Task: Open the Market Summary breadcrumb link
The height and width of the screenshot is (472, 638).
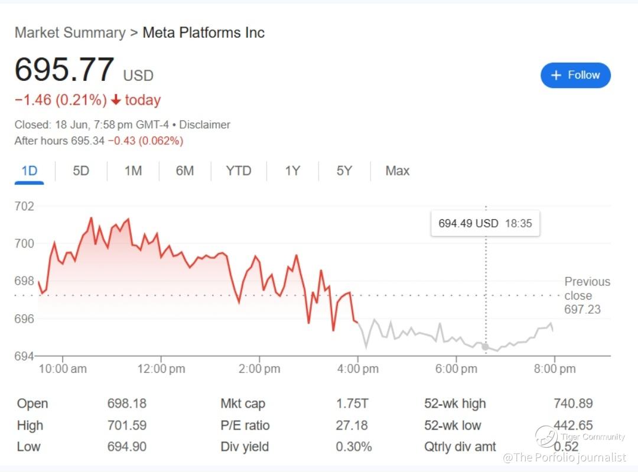Action: tap(70, 32)
